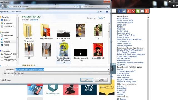Share page via Evernote icon
This screenshot has width=178, height=100.
tap(138, 11)
